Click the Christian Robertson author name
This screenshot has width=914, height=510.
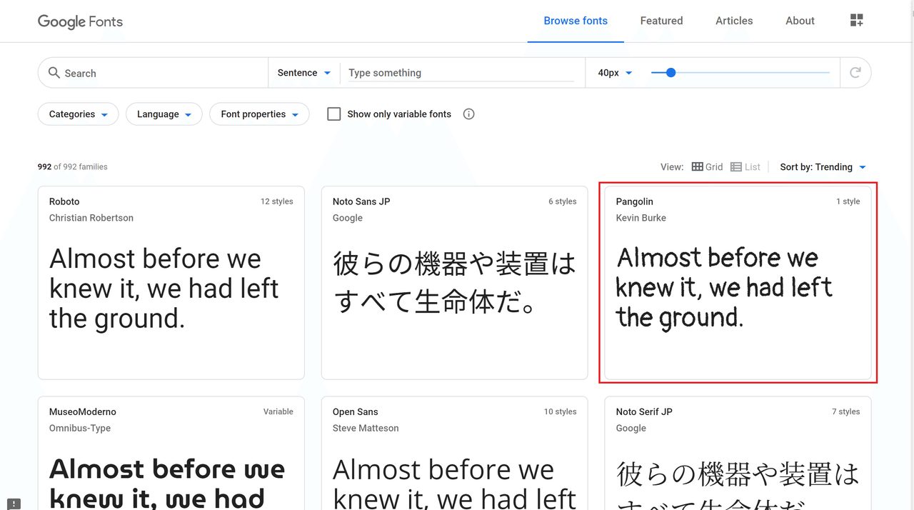91,218
